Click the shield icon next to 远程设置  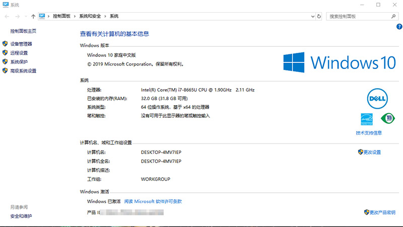pyautogui.click(x=5, y=53)
